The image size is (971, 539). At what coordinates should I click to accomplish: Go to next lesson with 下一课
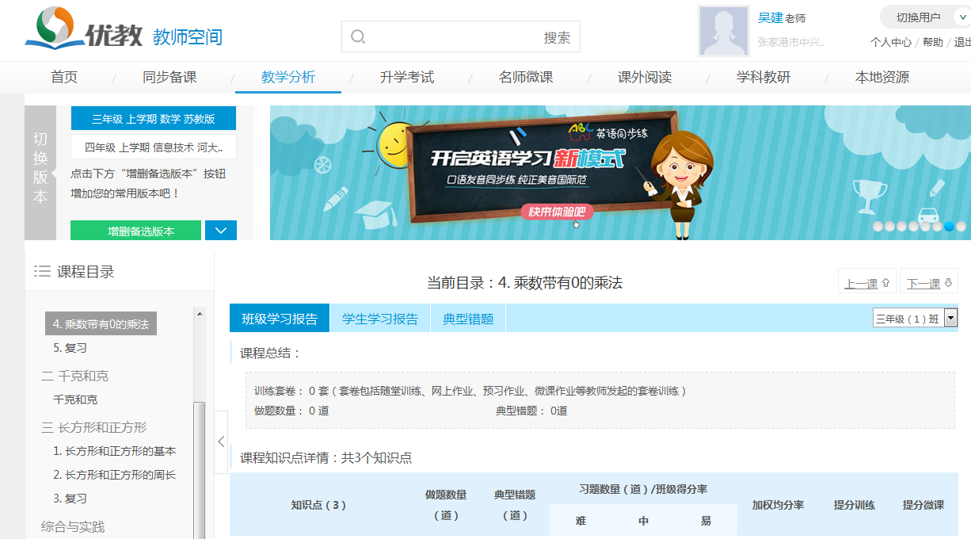[x=928, y=283]
